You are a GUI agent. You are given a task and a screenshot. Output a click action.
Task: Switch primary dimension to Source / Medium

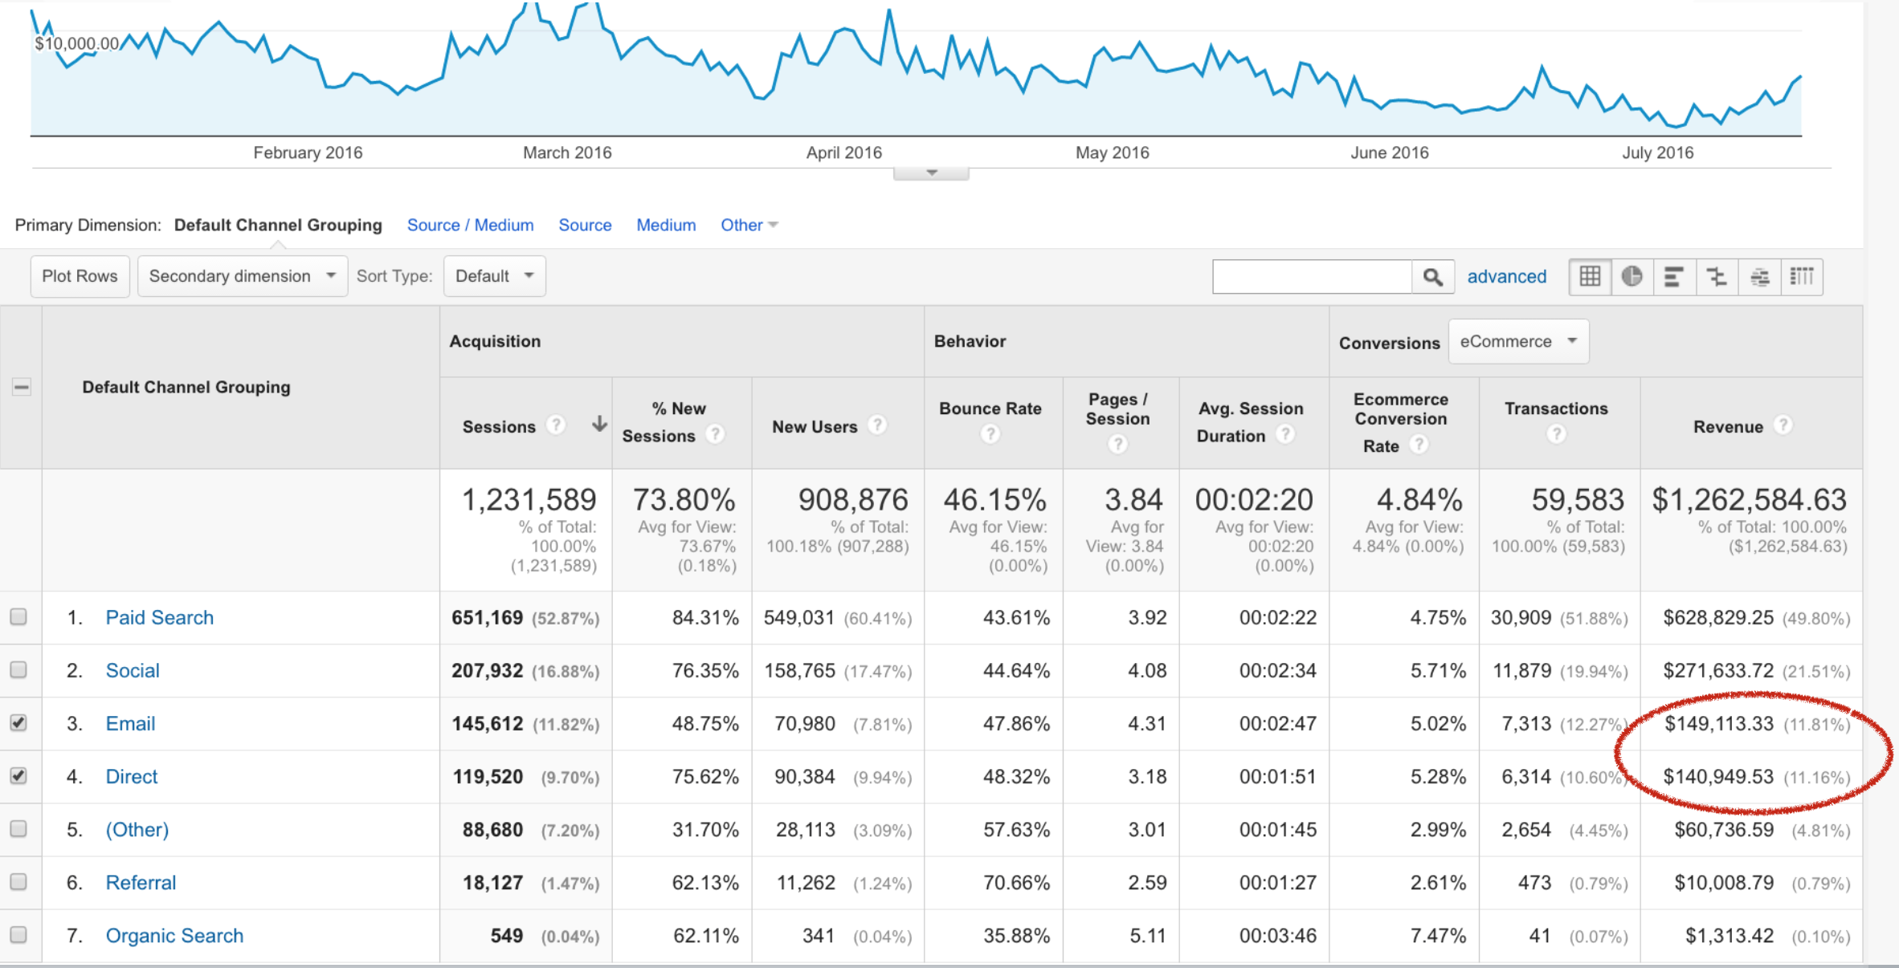(x=470, y=225)
